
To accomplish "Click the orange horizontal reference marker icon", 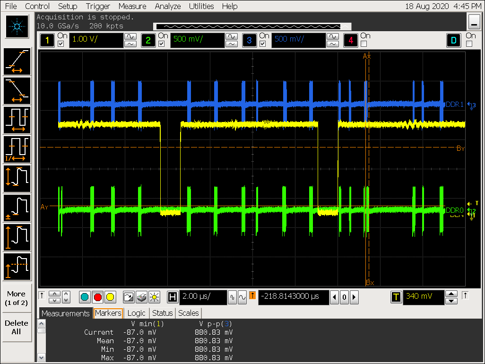I will point(252,295).
